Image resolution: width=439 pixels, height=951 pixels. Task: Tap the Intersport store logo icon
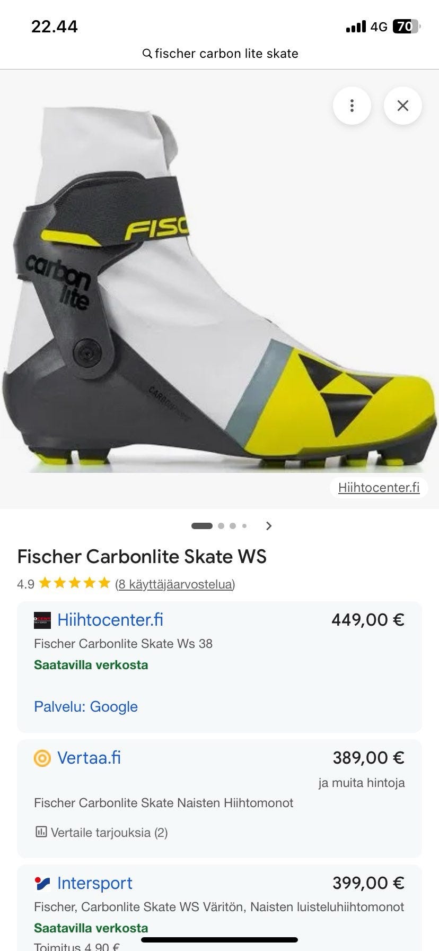tap(42, 883)
